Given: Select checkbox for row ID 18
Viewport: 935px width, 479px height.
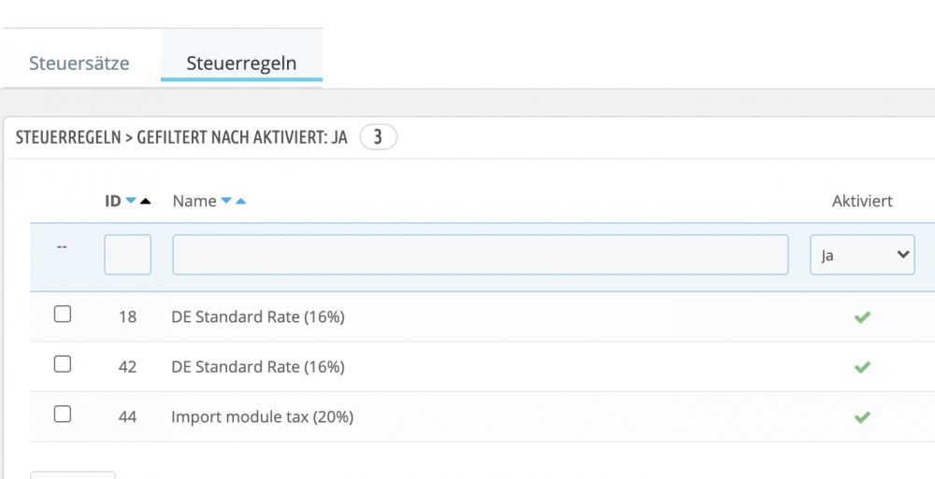Looking at the screenshot, I should (63, 314).
